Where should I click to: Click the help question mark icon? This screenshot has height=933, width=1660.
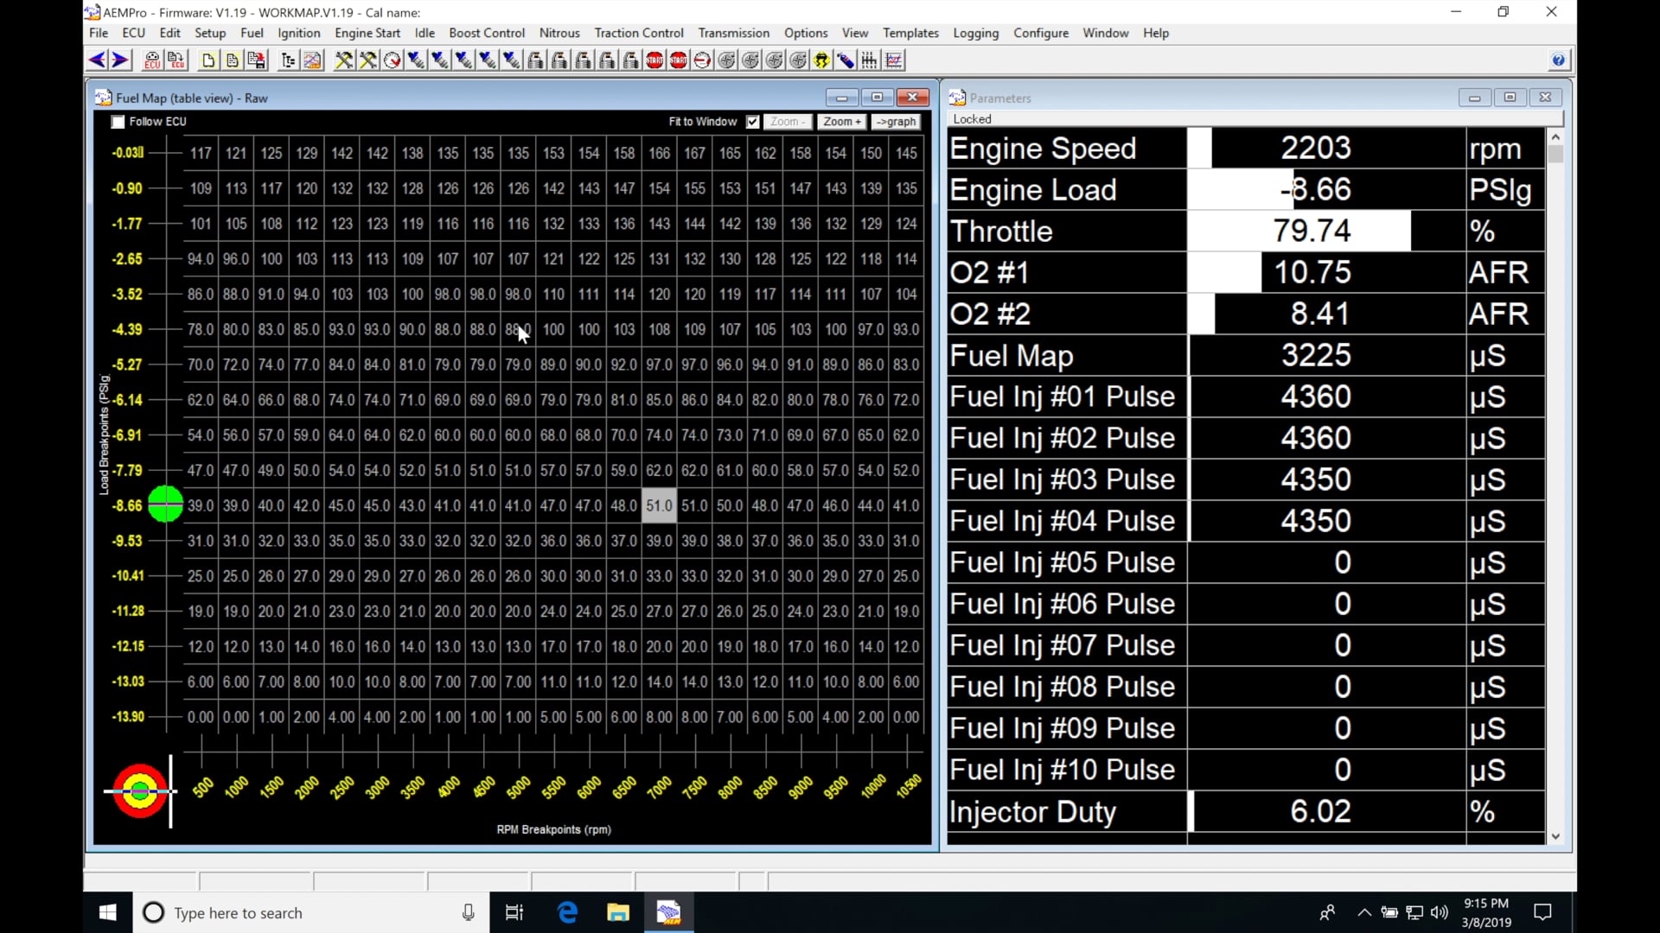point(1558,60)
